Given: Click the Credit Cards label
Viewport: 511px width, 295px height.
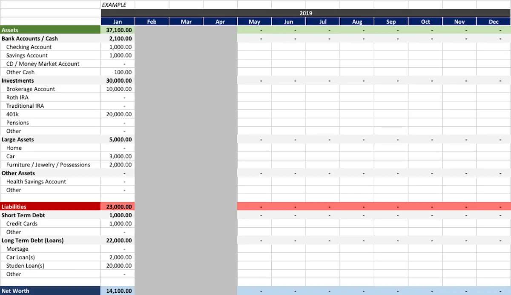Looking at the screenshot, I should (x=22, y=223).
